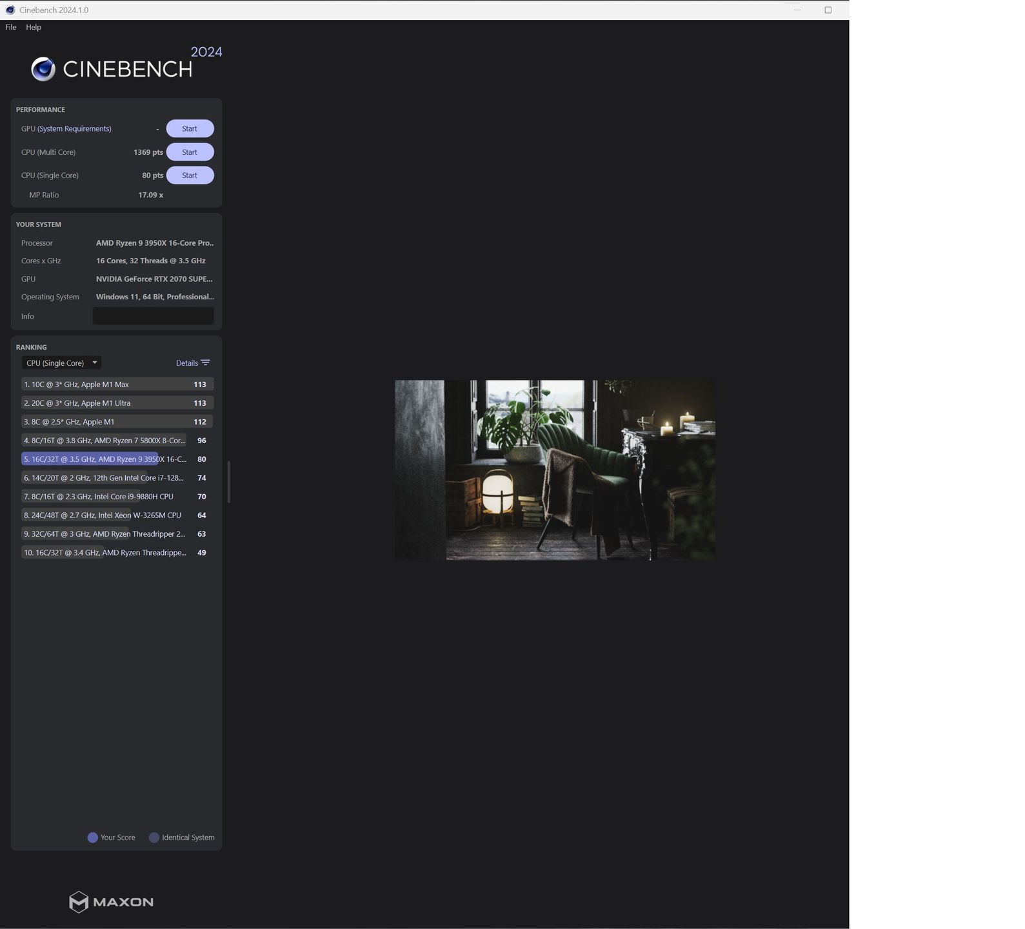1025x929 pixels.
Task: Select the highlighted Ryzen 9 3950X row
Action: (x=117, y=459)
